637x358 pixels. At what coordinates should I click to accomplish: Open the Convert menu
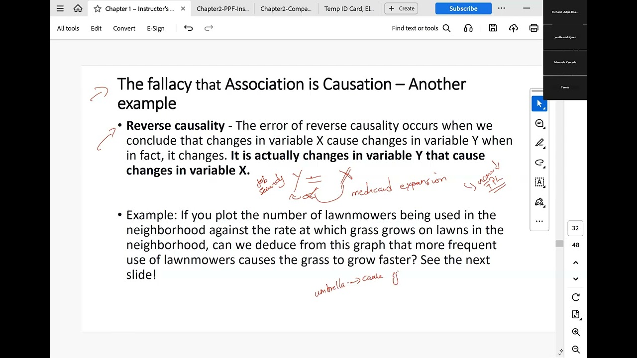(x=124, y=28)
